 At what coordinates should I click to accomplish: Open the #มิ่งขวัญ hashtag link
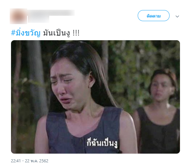(x=25, y=33)
